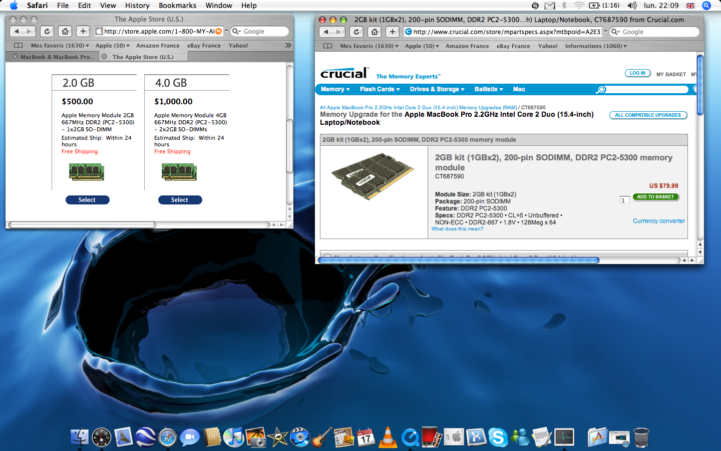
Task: Click the Crucial window vertical scroll thumb
Action: 700,85
